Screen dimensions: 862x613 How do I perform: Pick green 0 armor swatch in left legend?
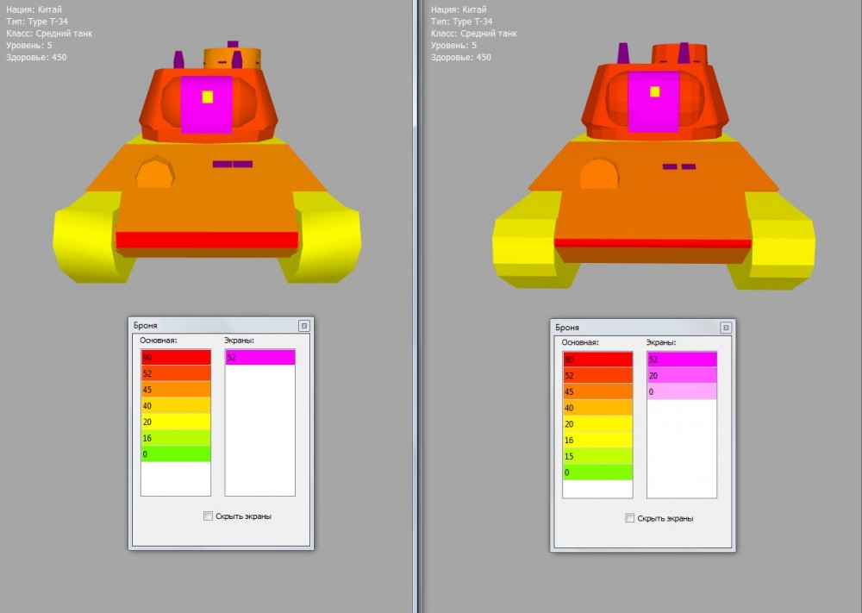pyautogui.click(x=176, y=454)
